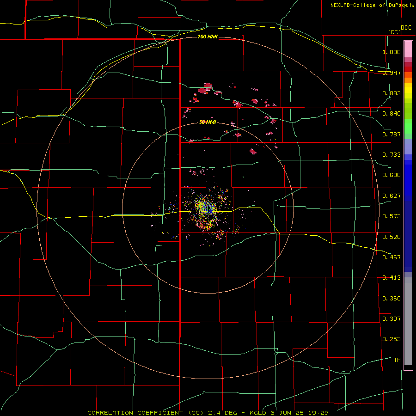The height and width of the screenshot is (416, 416).
Task: Click the 0.733 scale value
Action: point(392,155)
